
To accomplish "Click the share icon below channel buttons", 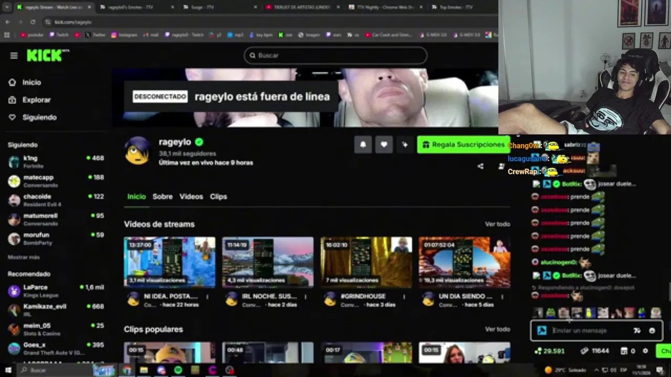I will tap(480, 167).
